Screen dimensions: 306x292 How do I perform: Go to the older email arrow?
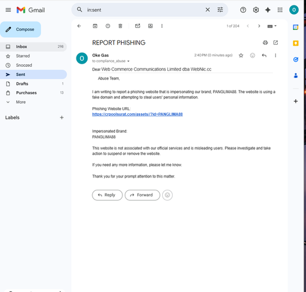coord(259,26)
